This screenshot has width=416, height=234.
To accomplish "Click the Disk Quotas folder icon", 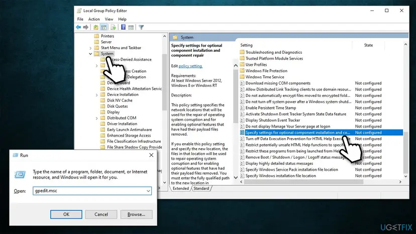I will point(102,106).
